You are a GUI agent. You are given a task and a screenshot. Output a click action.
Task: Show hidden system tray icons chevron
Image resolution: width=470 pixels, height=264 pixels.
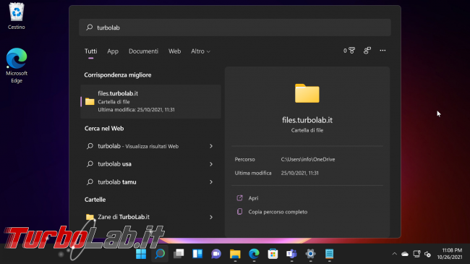[x=395, y=254]
